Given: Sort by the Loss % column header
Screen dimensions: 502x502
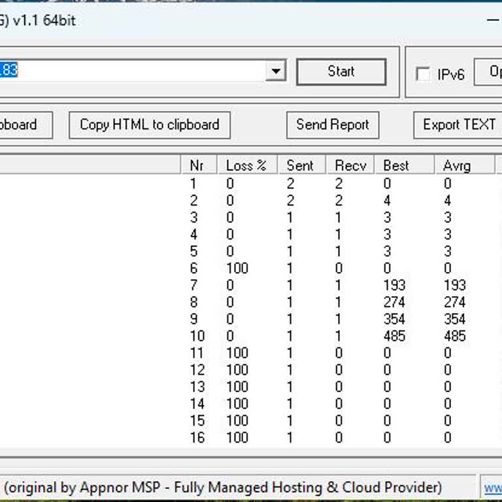Looking at the screenshot, I should point(247,165).
